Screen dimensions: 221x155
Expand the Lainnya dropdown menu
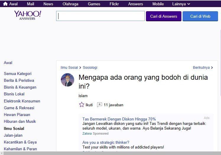181,4
